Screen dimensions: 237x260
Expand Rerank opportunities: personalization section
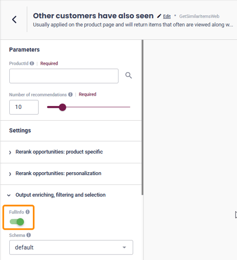click(55, 174)
